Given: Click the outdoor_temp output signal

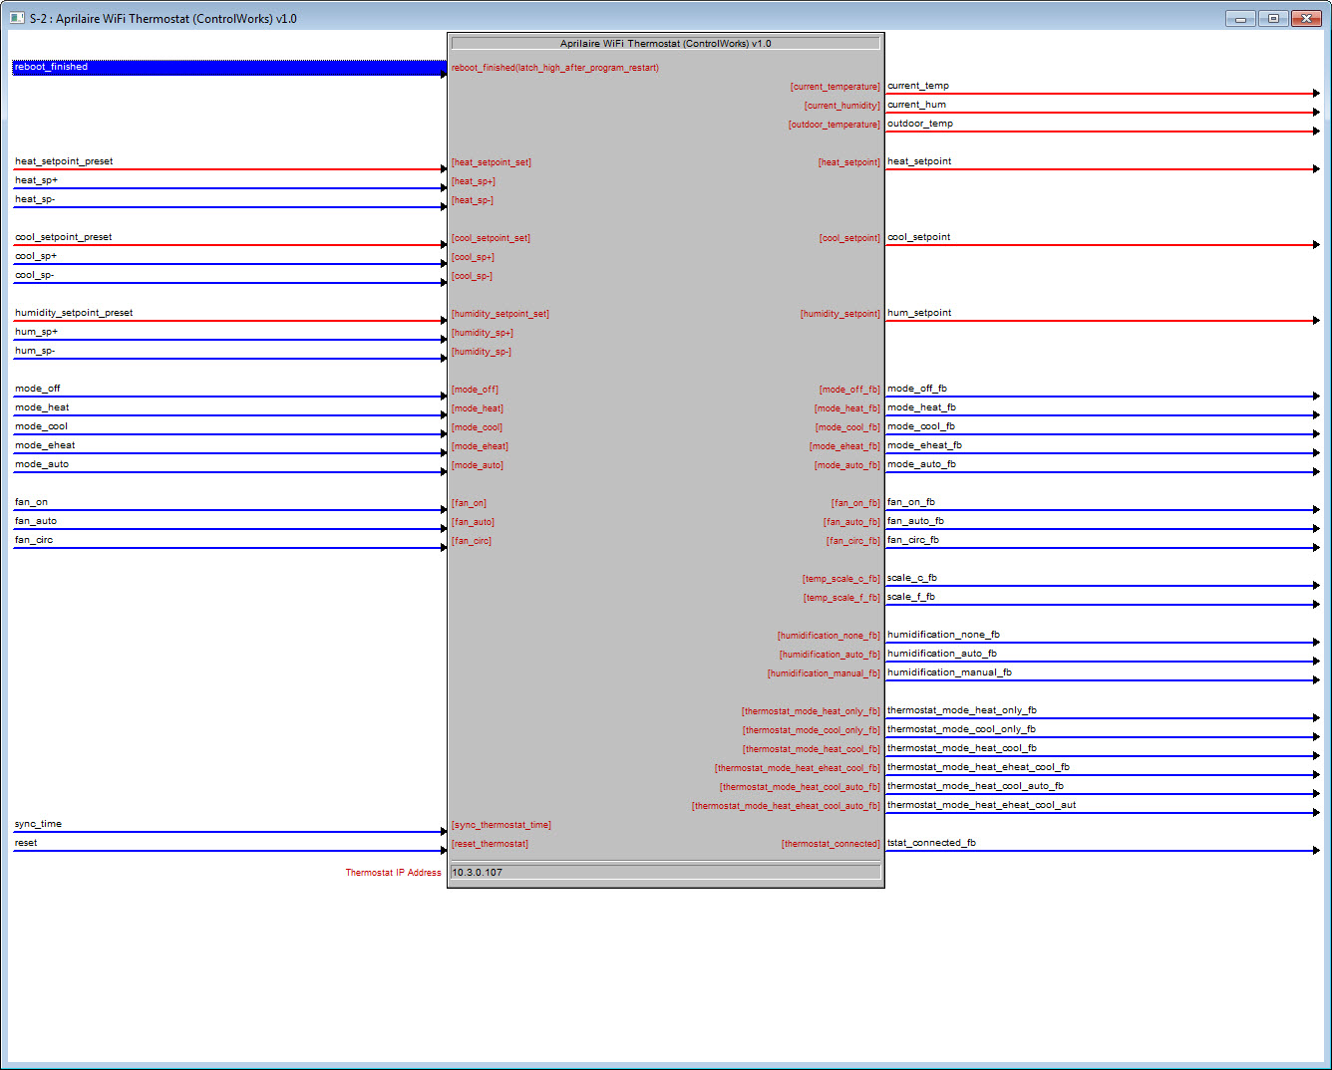Looking at the screenshot, I should point(920,124).
